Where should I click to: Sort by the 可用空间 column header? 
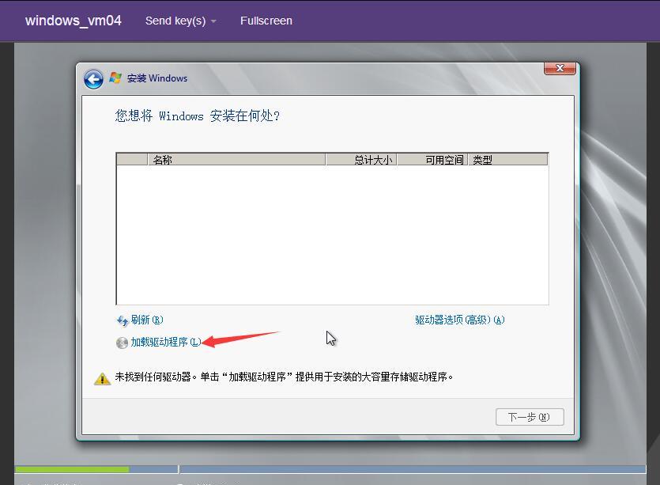pos(432,160)
